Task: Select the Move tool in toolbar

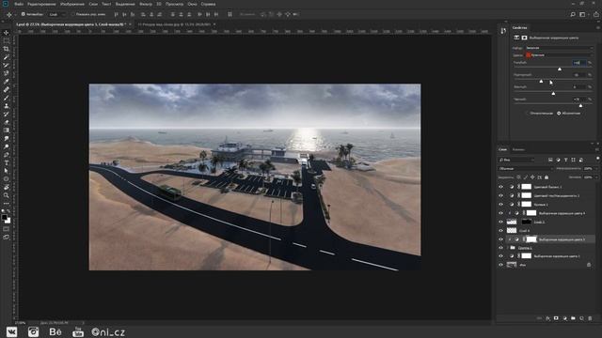Action: click(7, 33)
